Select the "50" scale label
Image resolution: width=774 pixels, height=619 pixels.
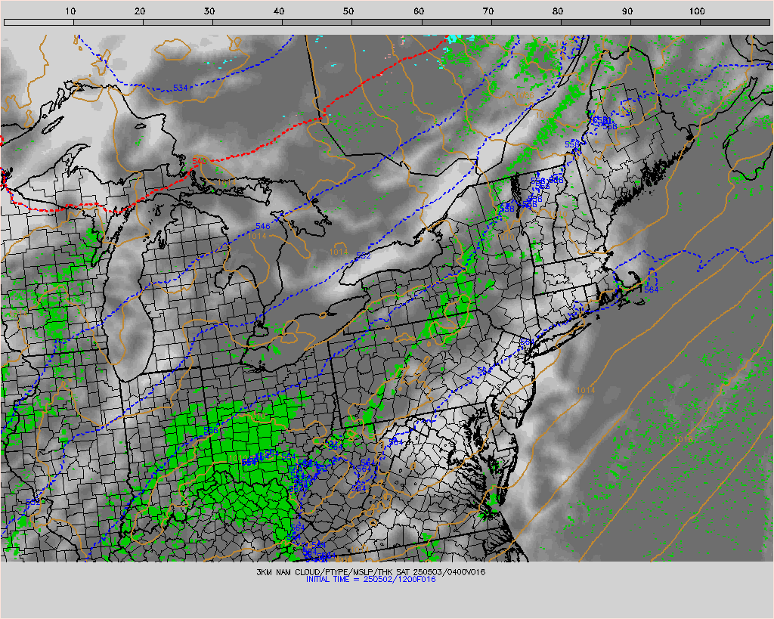click(x=348, y=11)
